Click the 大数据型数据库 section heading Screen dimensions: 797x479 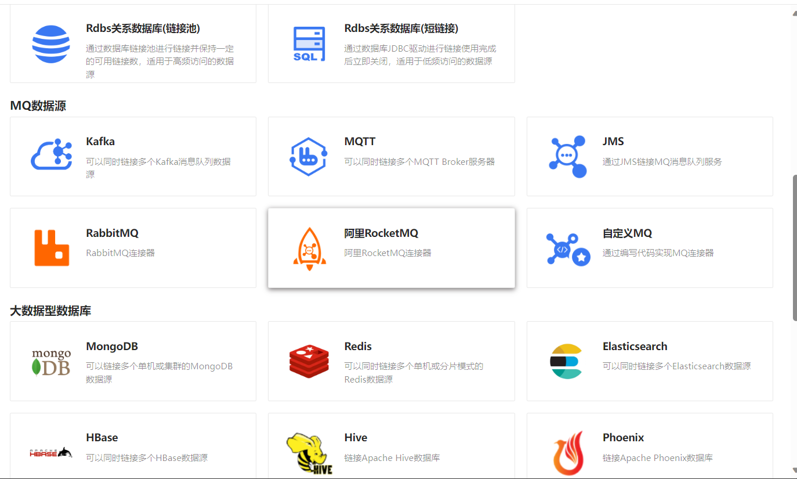tap(50, 311)
